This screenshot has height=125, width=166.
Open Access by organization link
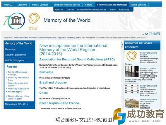[x=18, y=89]
